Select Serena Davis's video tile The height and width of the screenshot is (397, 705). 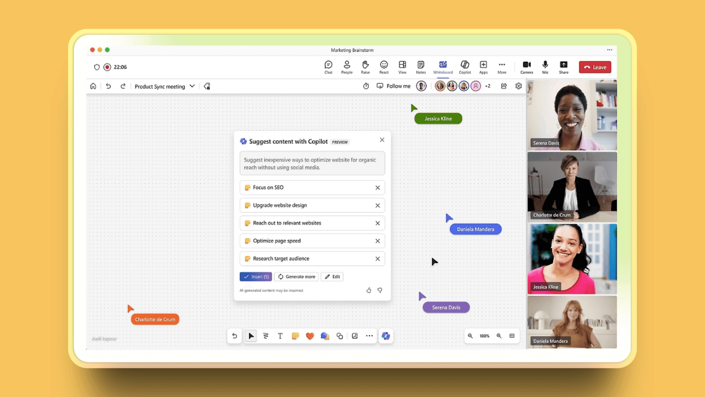[x=572, y=115]
